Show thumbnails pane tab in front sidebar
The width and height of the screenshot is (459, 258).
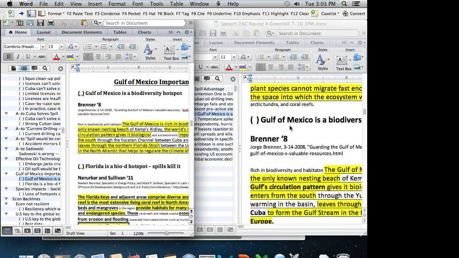coord(14,68)
